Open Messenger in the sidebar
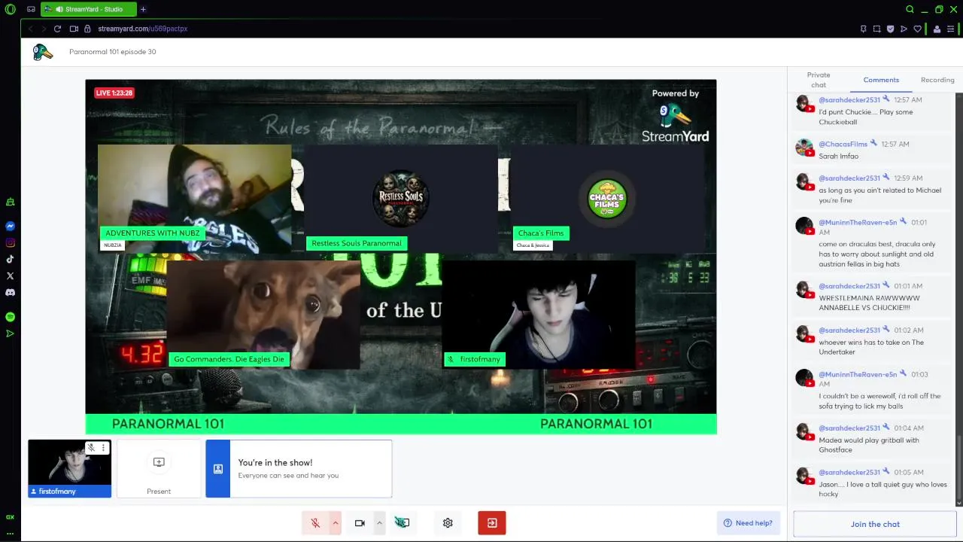The height and width of the screenshot is (542, 963). coord(10,227)
